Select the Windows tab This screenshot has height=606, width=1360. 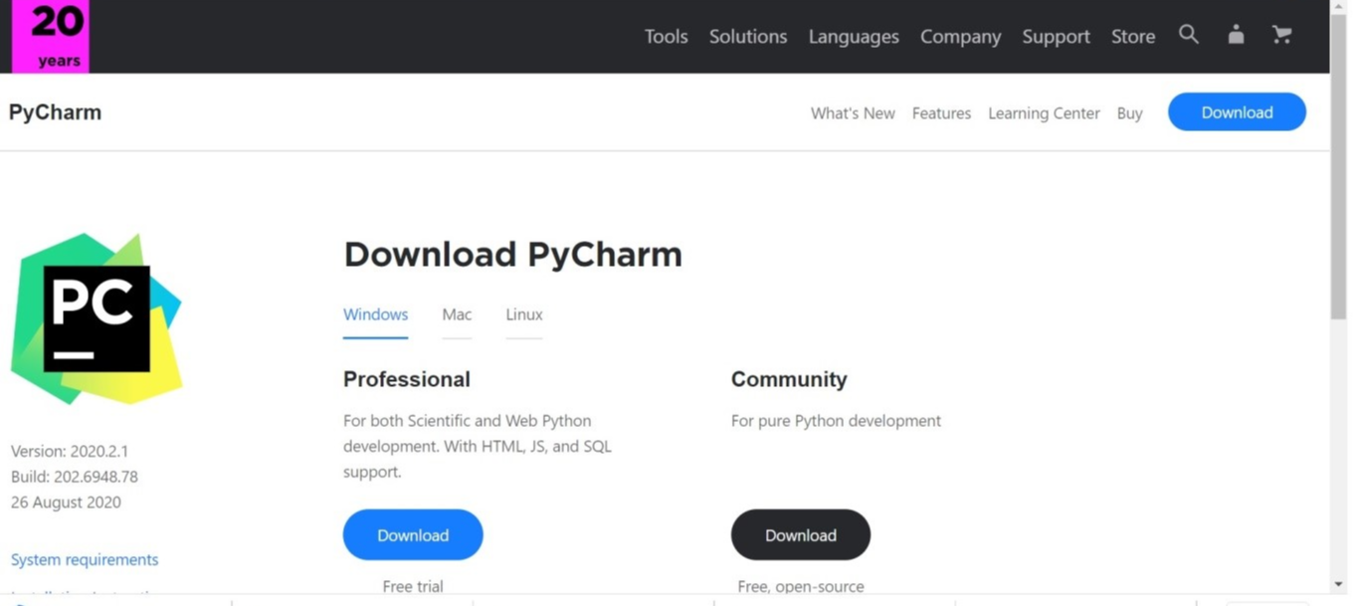point(375,314)
